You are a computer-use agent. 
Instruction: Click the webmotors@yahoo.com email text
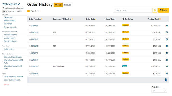coord(15,8)
